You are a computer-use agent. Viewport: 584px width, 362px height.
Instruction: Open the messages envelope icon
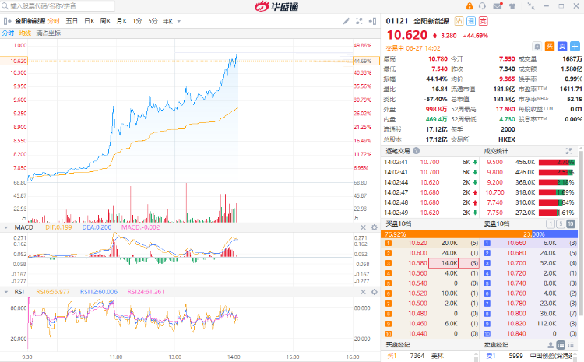click(x=499, y=7)
